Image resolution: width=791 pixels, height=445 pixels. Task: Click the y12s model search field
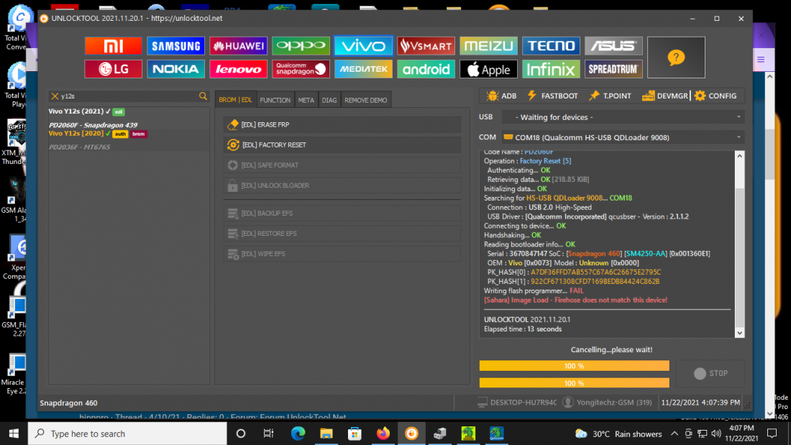point(129,96)
